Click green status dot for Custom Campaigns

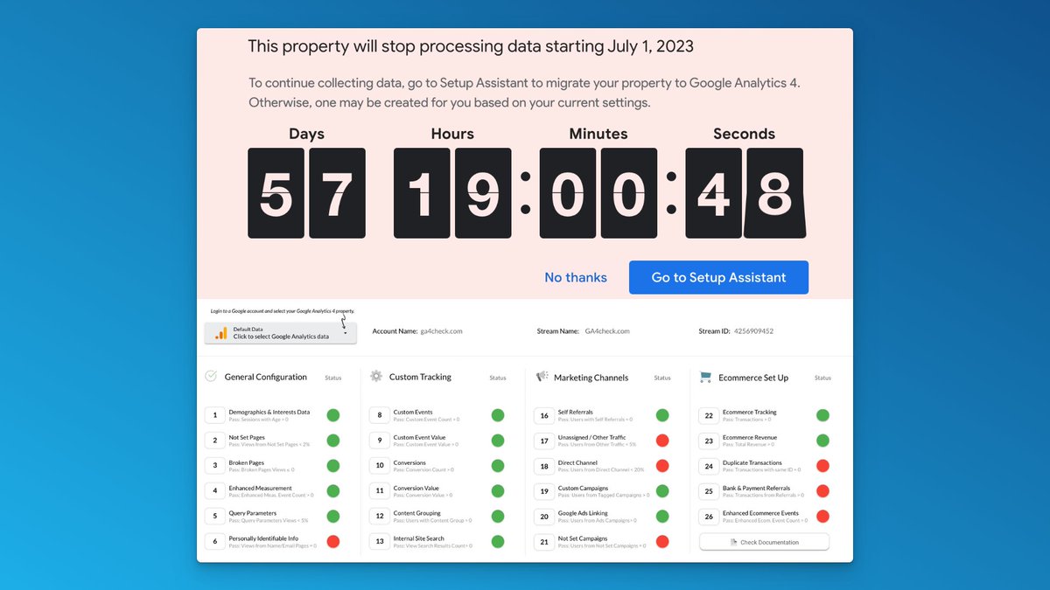point(662,491)
